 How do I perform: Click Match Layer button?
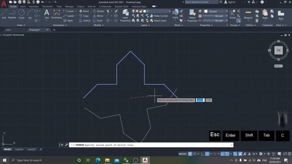coord(158,20)
